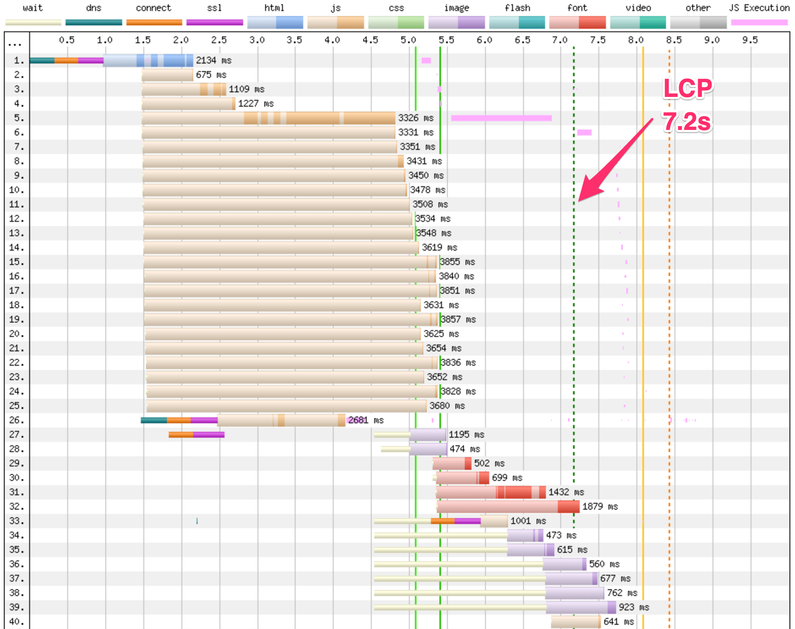The height and width of the screenshot is (629, 795).
Task: Click the long pink JS execution bar in row 5
Action: coord(501,118)
